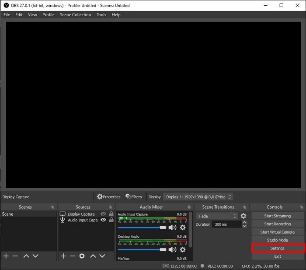
Task: Open the Display selection dropdown
Action: coord(198,197)
